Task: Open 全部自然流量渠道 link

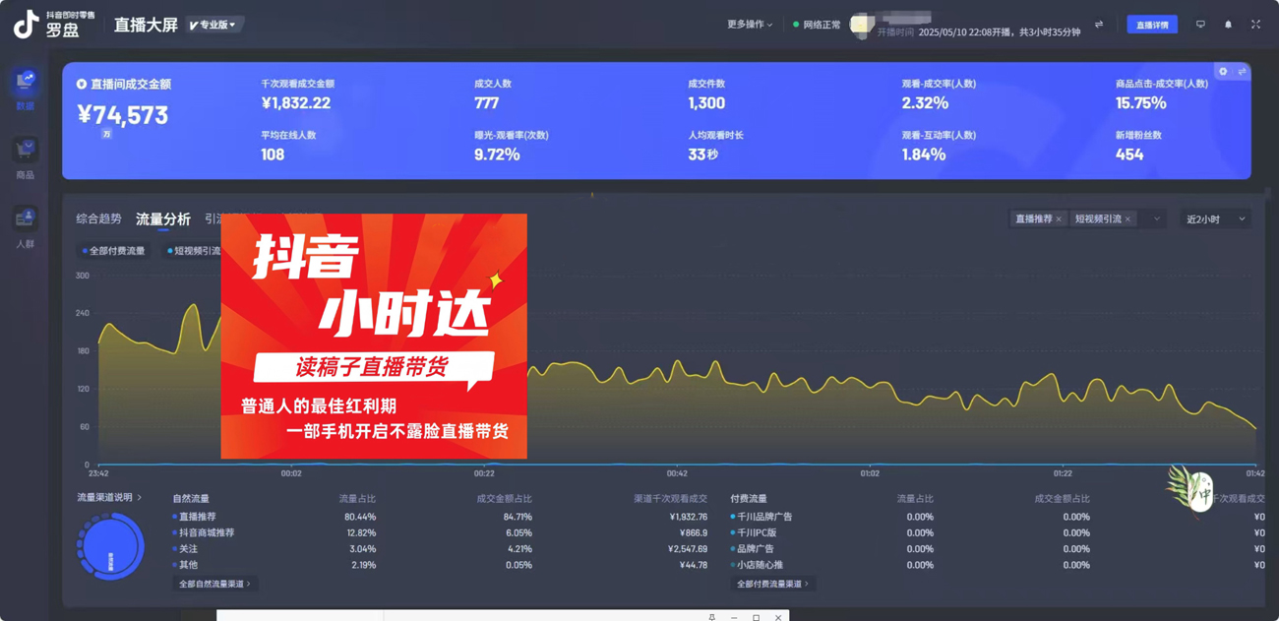Action: (x=214, y=584)
